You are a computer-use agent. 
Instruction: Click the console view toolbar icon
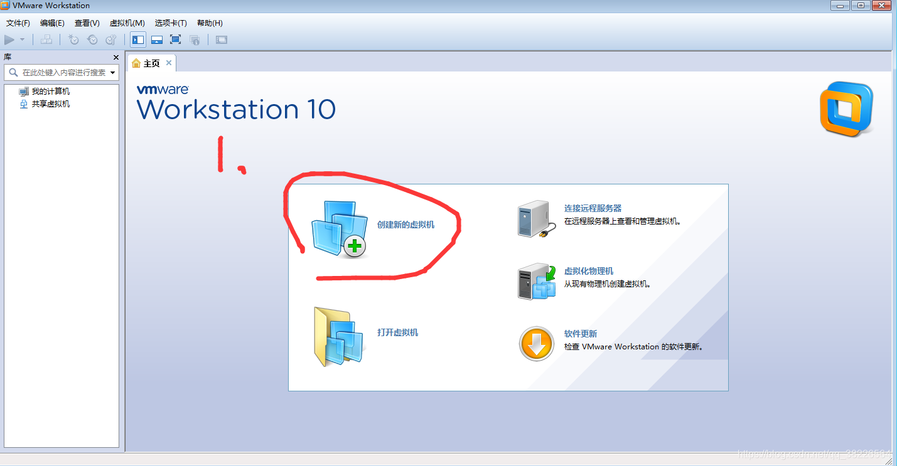pos(221,40)
